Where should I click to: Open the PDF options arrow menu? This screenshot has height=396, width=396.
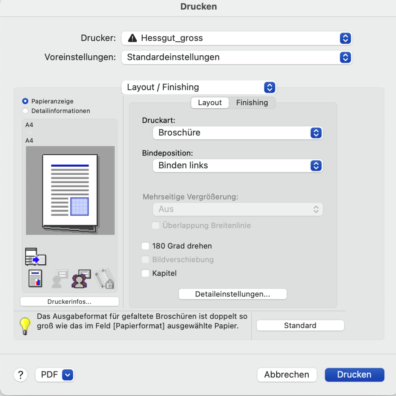[67, 375]
